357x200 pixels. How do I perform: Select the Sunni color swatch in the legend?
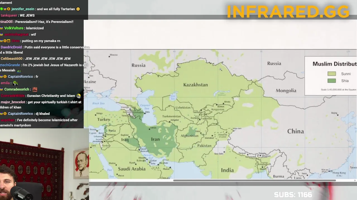pos(332,74)
